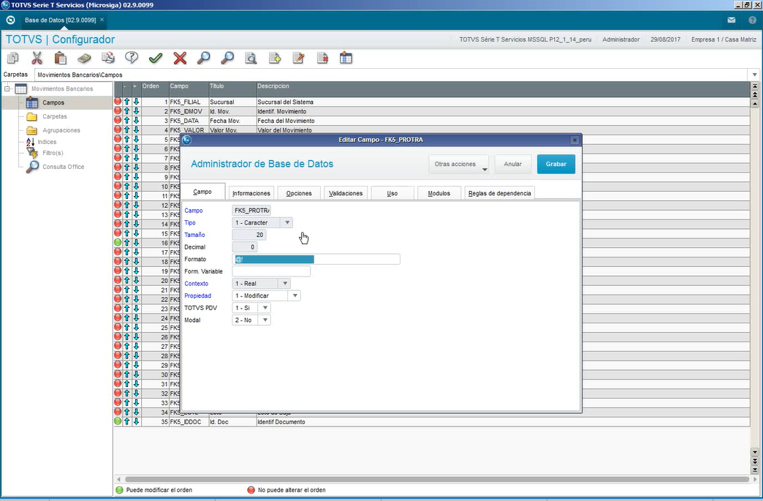The height and width of the screenshot is (501, 763).
Task: Move FK5_IDDOC row up with arrow
Action: [127, 421]
